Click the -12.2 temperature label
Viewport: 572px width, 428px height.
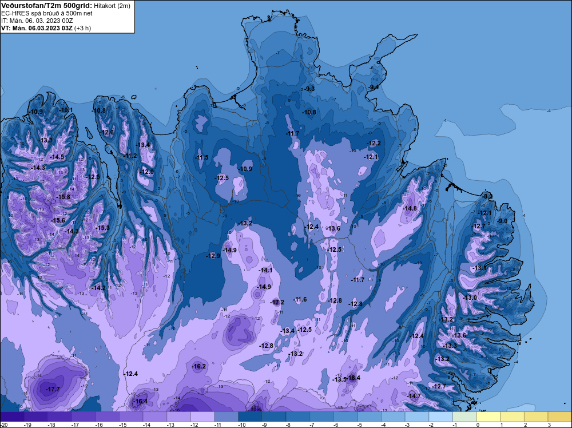click(x=374, y=144)
